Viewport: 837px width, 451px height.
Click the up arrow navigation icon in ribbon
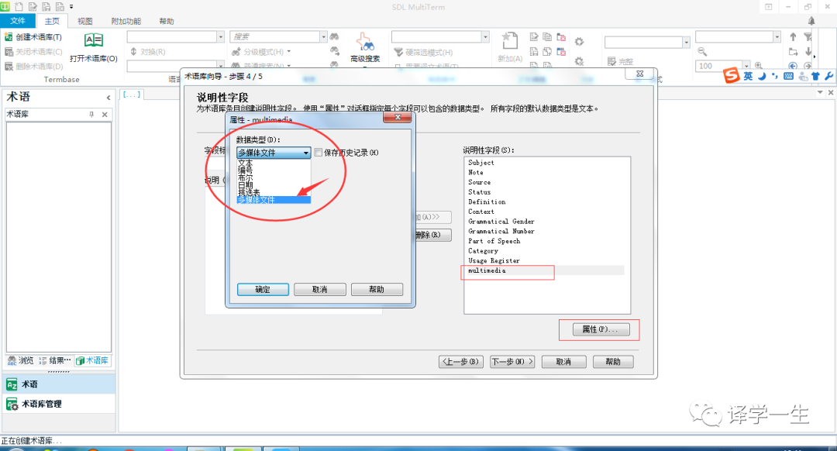794,37
